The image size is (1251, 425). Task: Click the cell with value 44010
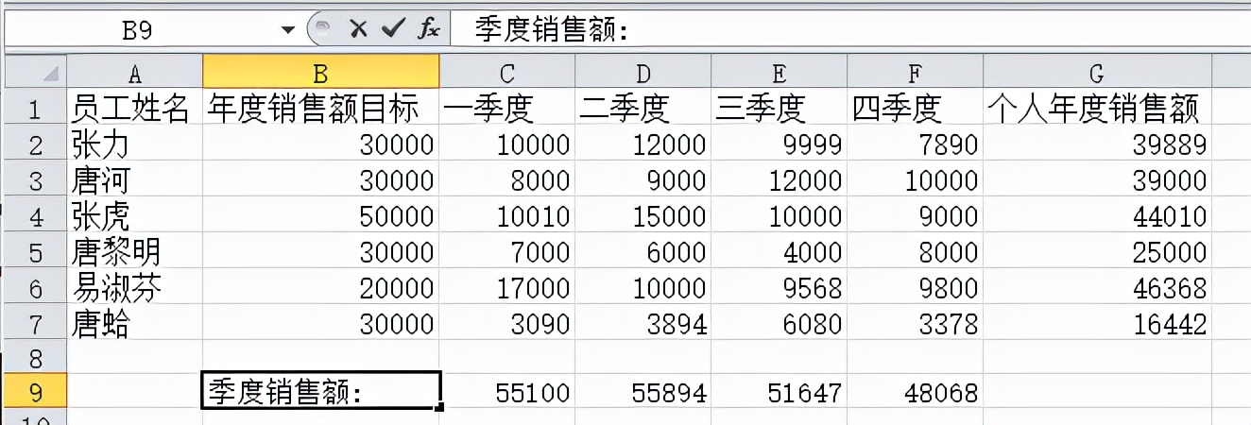point(1097,215)
